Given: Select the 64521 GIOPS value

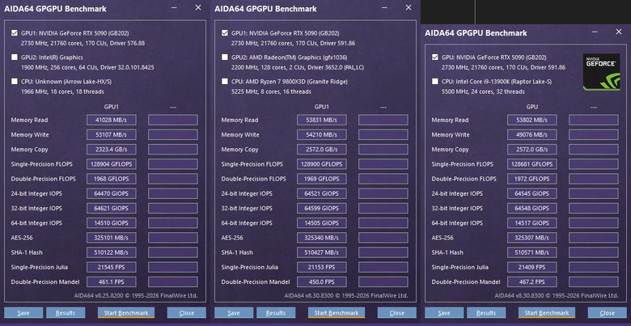Looking at the screenshot, I should (321, 193).
